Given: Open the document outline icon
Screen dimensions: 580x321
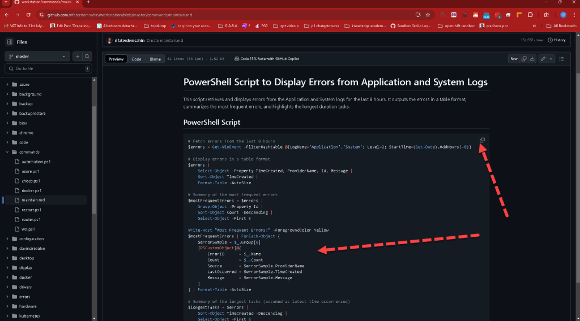Looking at the screenshot, I should pyautogui.click(x=561, y=59).
